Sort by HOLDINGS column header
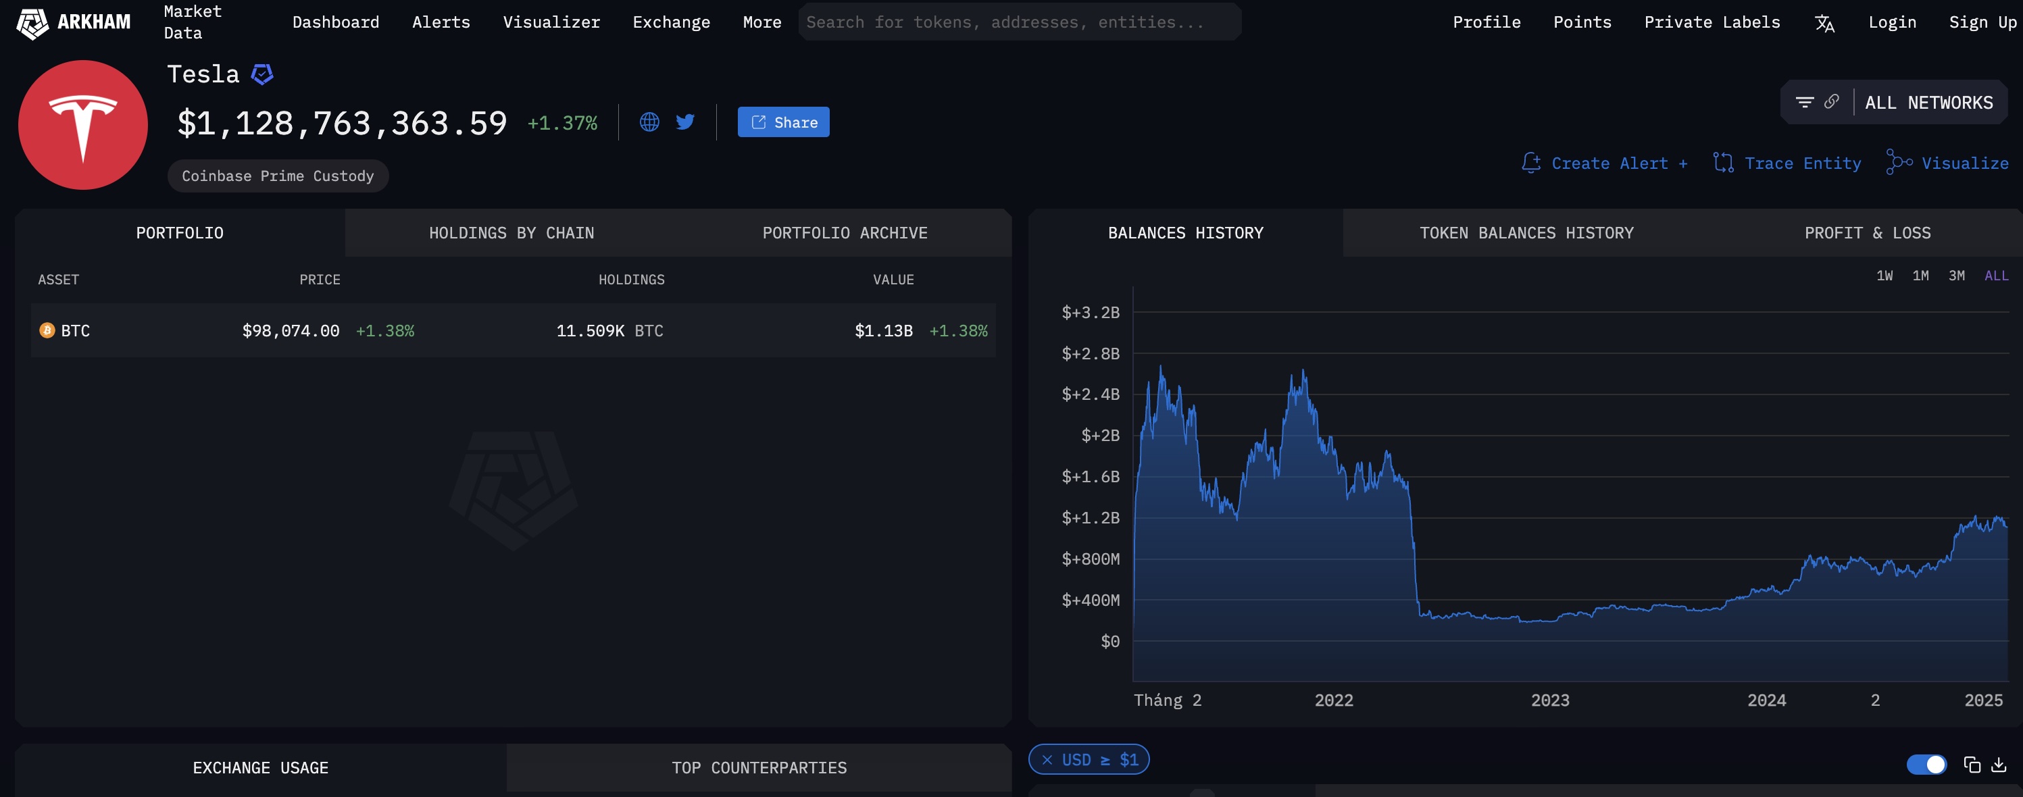 coord(631,280)
